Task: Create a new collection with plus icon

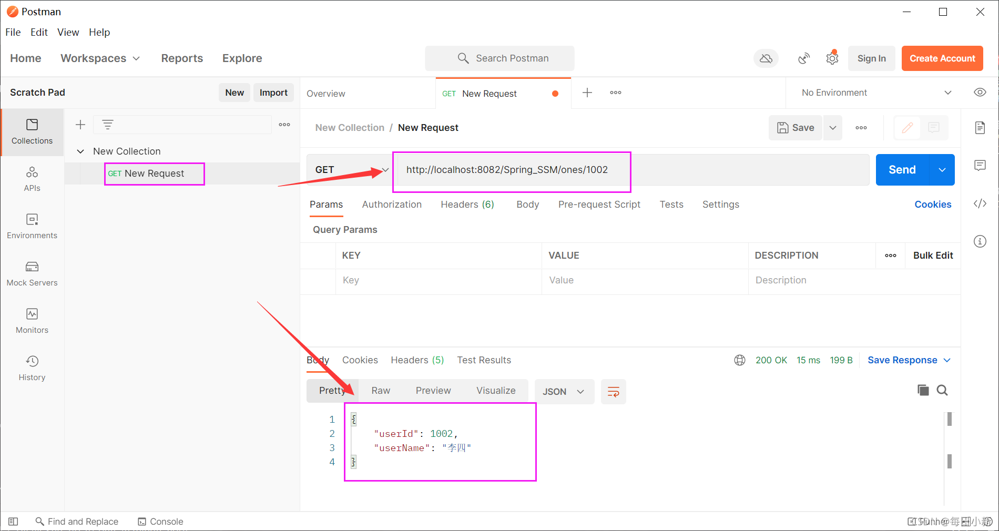Action: (x=80, y=125)
